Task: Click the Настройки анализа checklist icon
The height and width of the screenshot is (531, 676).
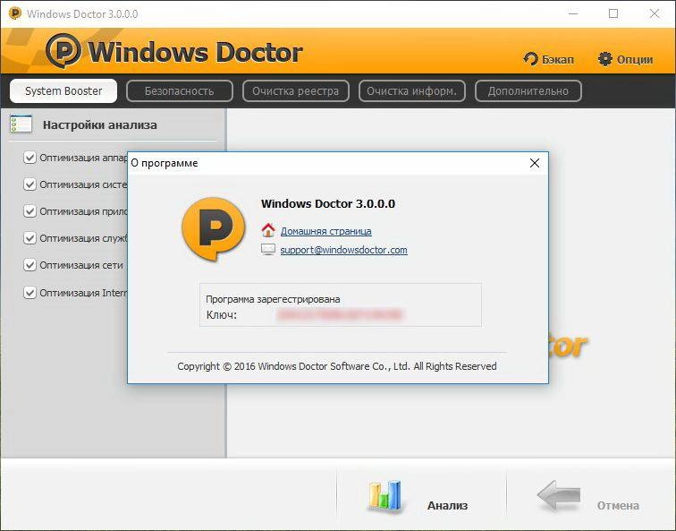Action: 21,124
